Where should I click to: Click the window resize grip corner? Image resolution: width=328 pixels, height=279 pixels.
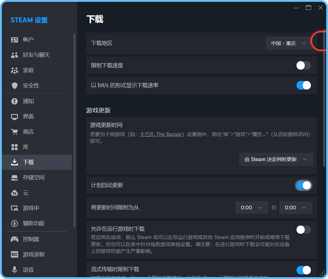(323, 274)
